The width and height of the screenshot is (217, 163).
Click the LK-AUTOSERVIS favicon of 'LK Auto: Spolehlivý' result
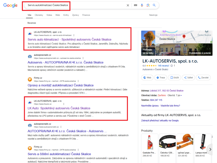click(30, 103)
